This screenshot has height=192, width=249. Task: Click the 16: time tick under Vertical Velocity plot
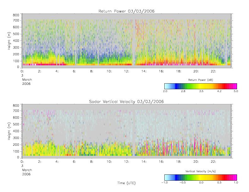coord(161,162)
